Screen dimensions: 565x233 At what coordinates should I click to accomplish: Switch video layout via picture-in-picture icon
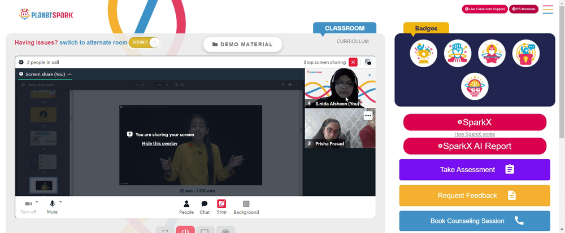pyautogui.click(x=368, y=62)
